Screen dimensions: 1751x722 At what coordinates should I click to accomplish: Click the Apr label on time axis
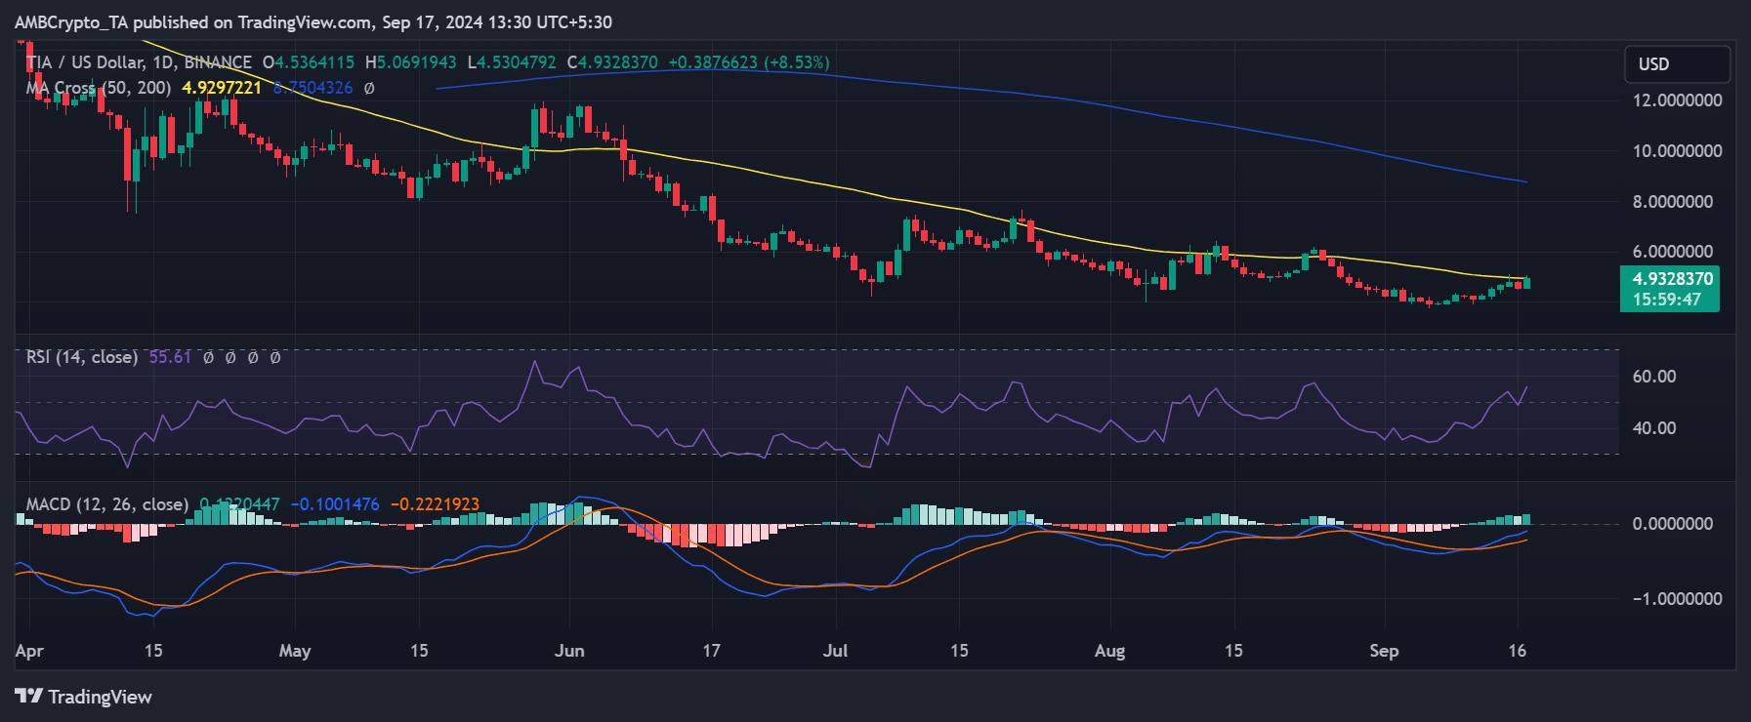click(x=29, y=651)
